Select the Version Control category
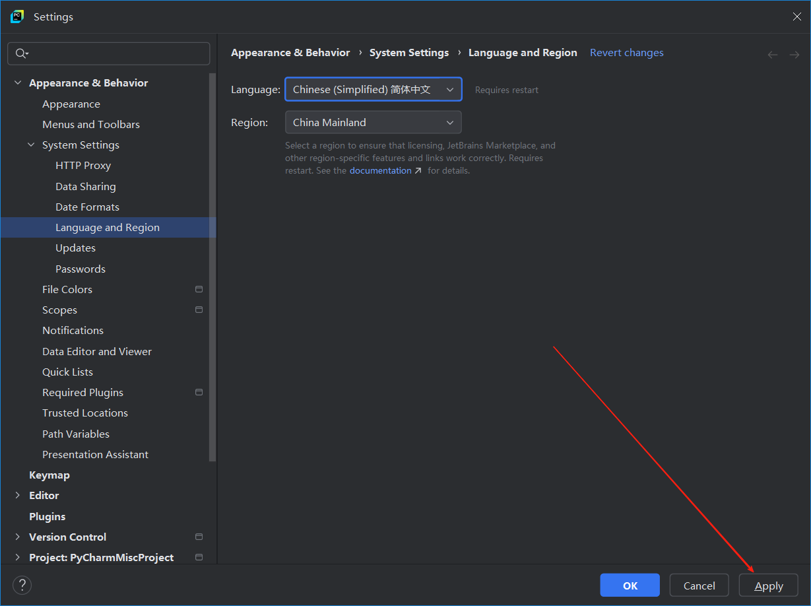Image resolution: width=811 pixels, height=606 pixels. 68,537
